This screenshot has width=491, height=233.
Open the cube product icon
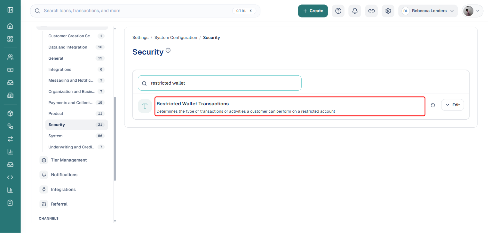pyautogui.click(x=10, y=113)
